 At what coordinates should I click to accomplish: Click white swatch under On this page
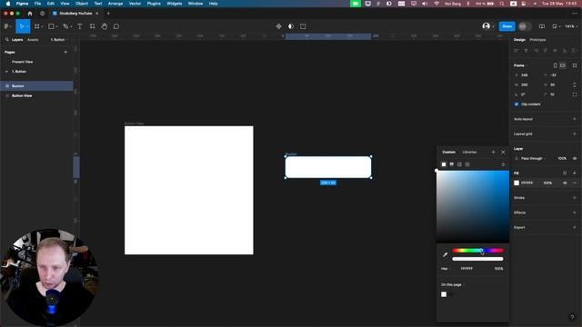click(x=444, y=294)
